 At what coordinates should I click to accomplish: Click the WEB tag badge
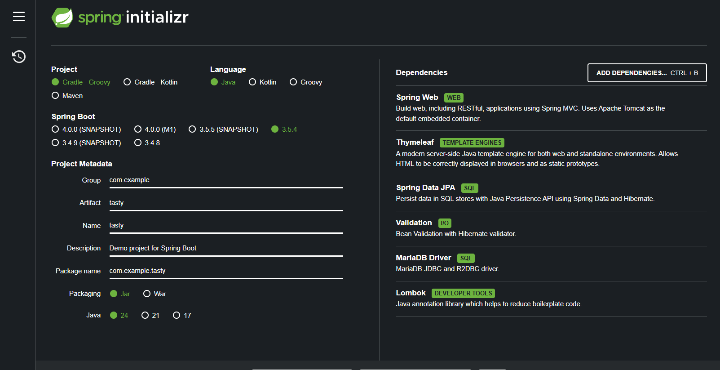[x=454, y=98]
